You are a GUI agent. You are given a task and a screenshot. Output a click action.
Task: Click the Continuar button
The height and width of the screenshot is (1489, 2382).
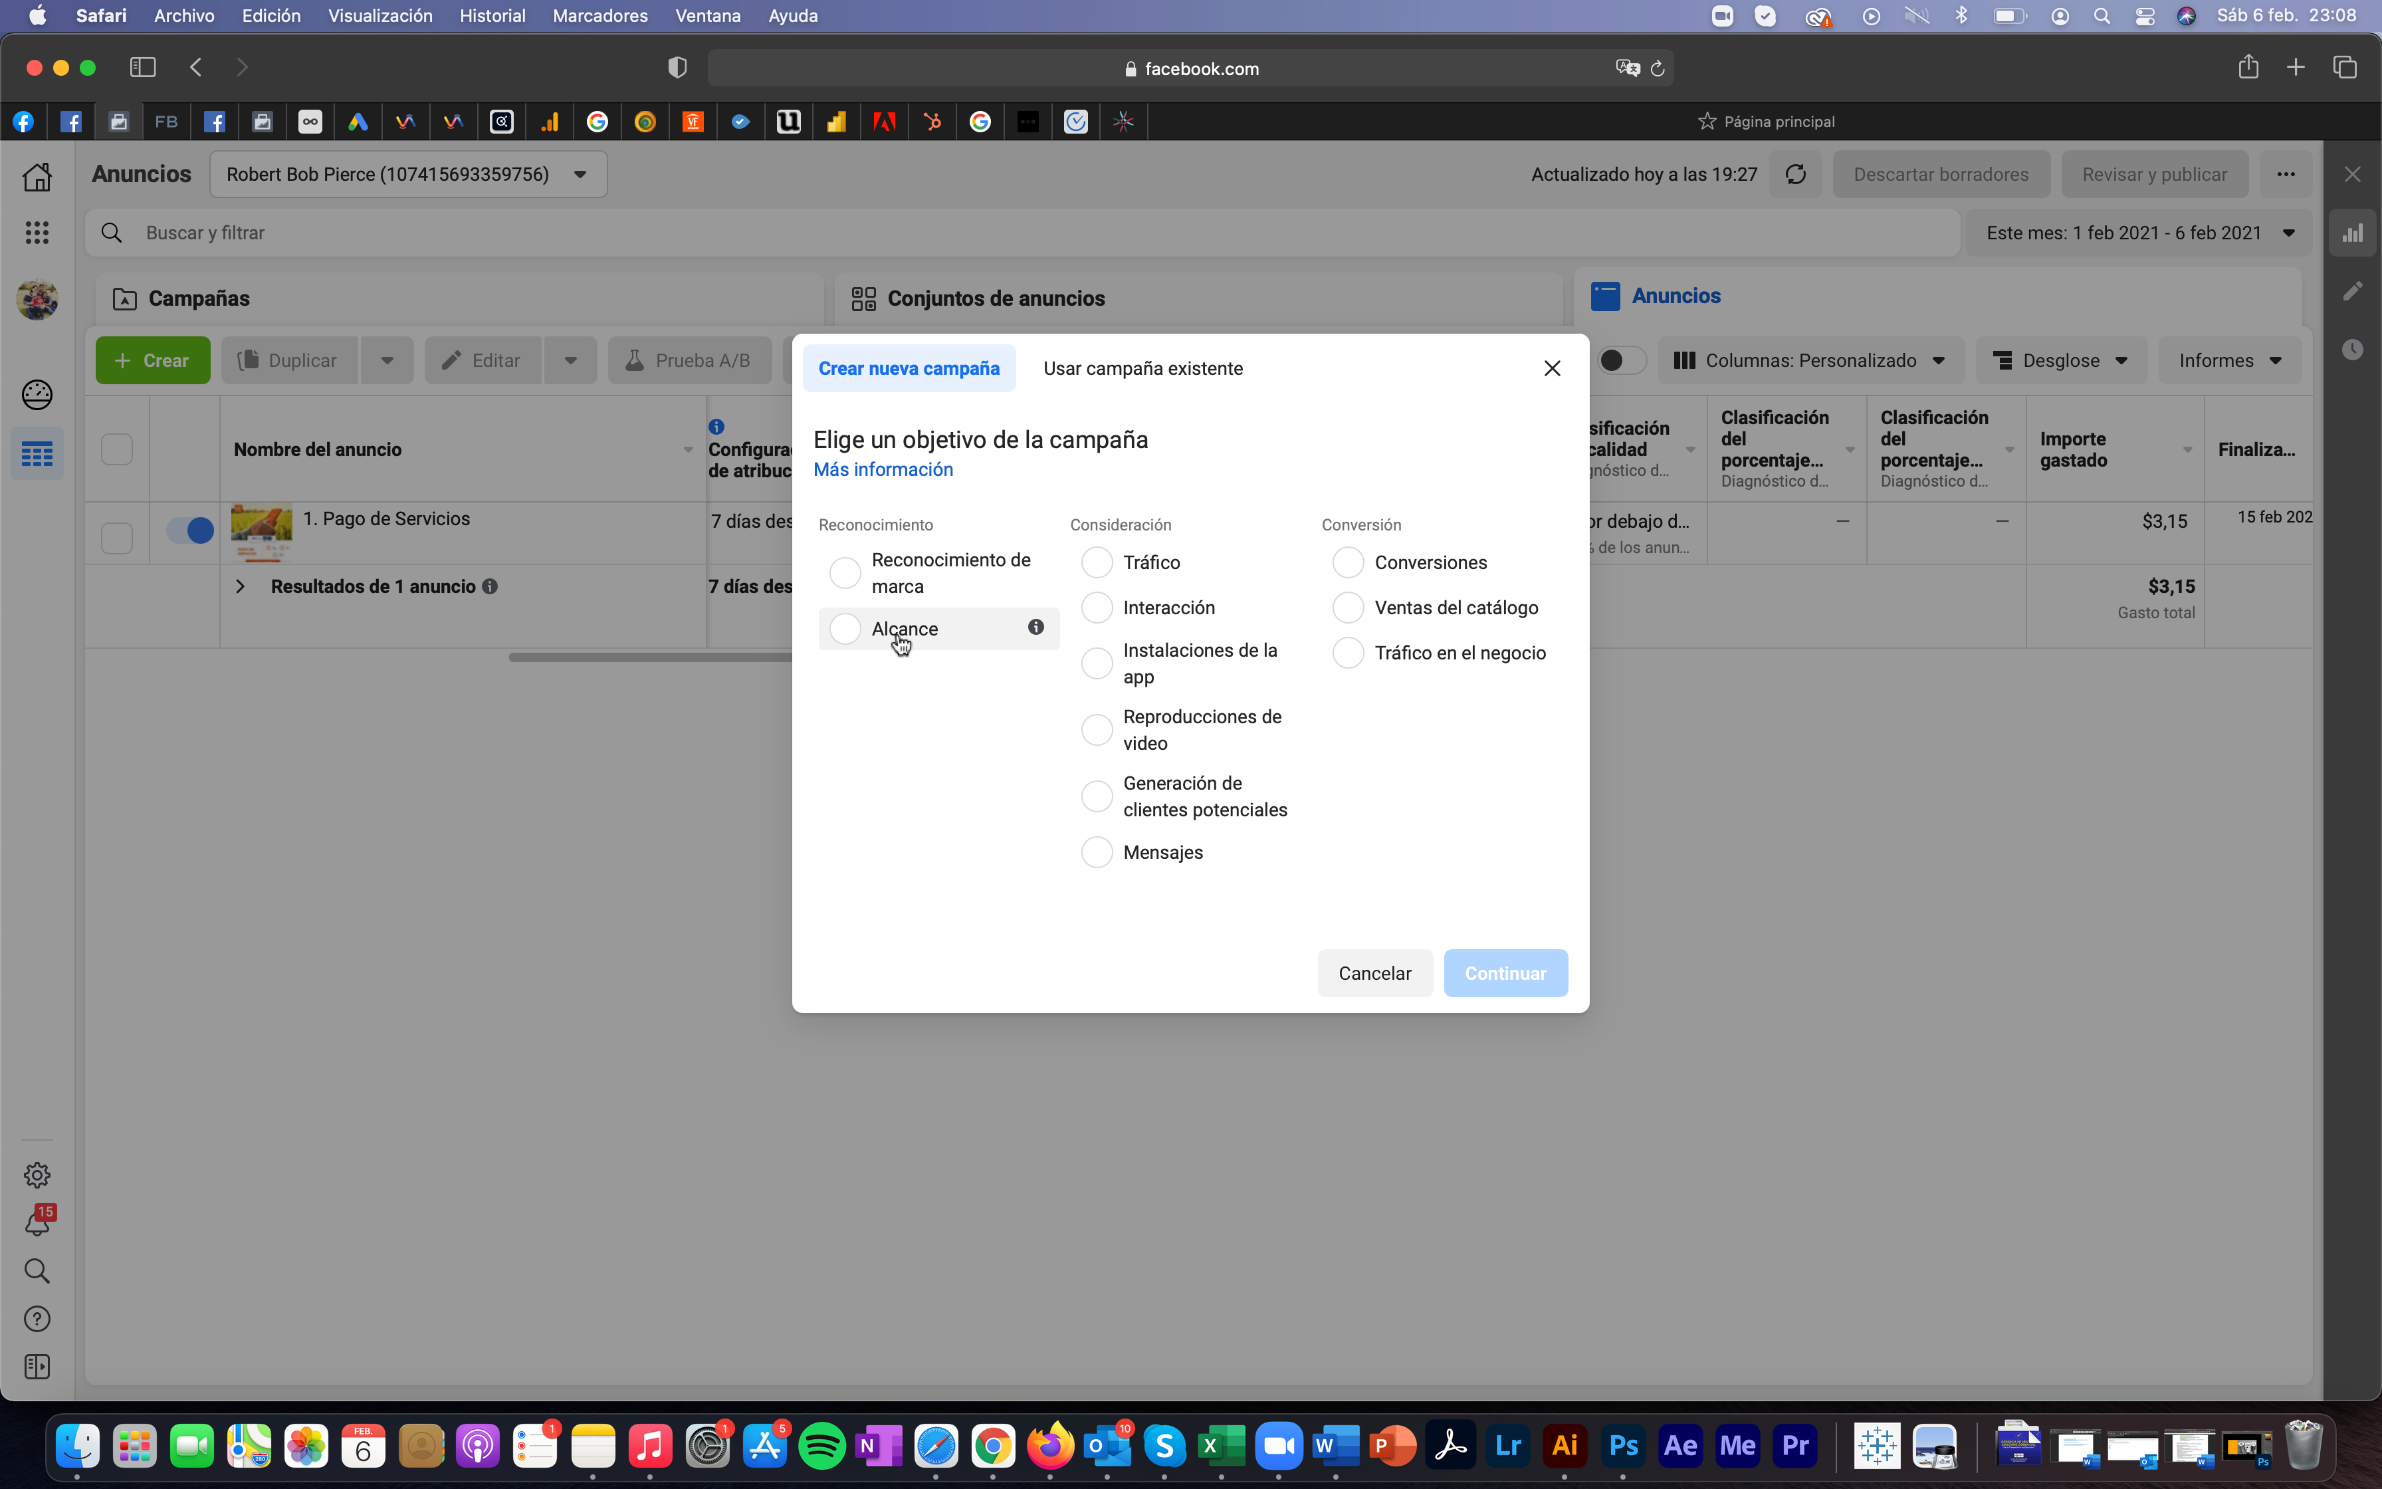pos(1505,973)
